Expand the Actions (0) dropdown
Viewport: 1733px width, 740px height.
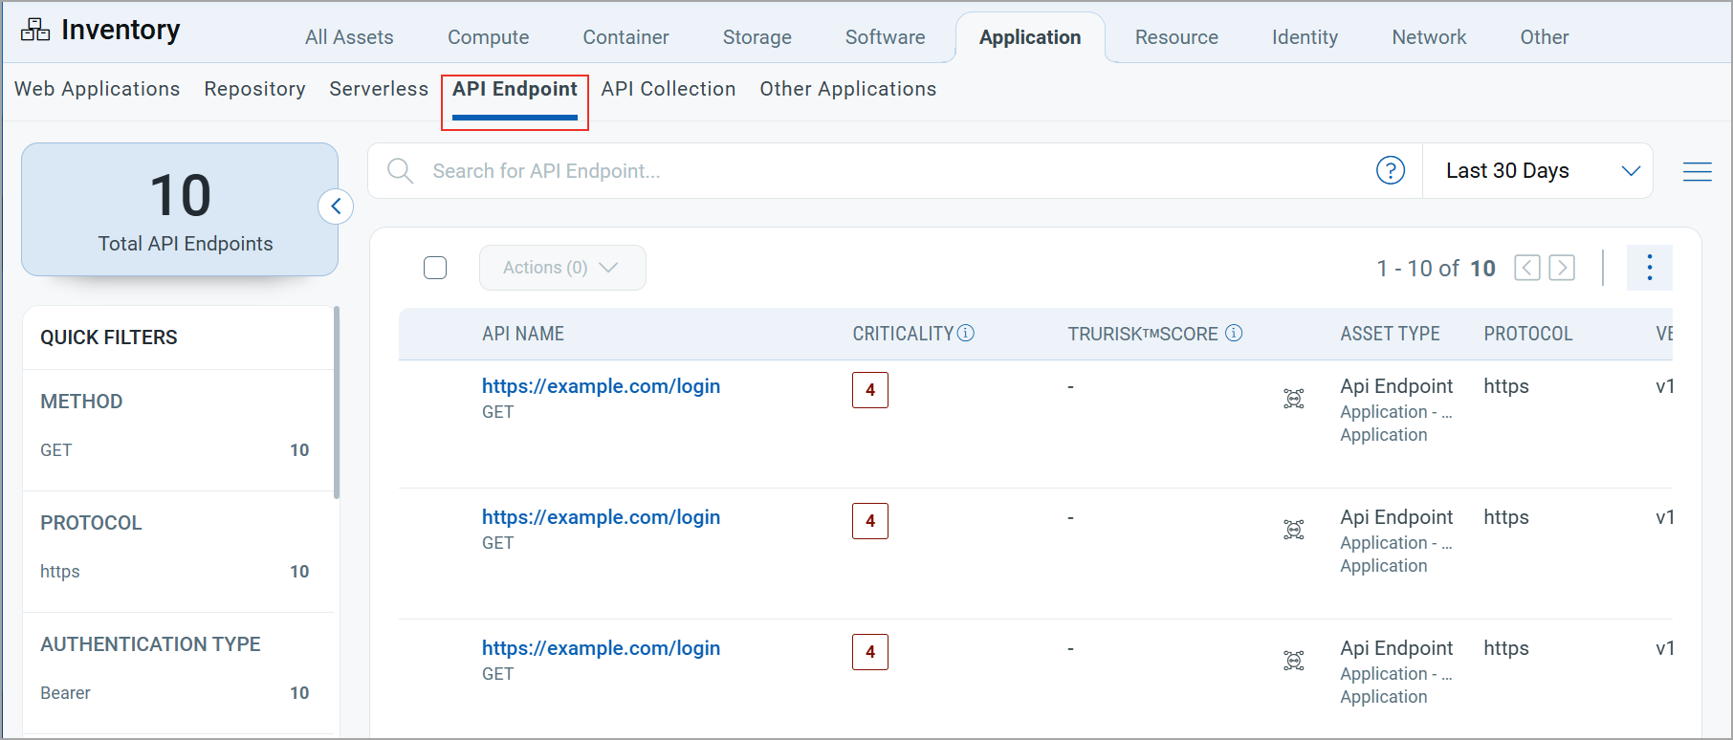pyautogui.click(x=562, y=268)
